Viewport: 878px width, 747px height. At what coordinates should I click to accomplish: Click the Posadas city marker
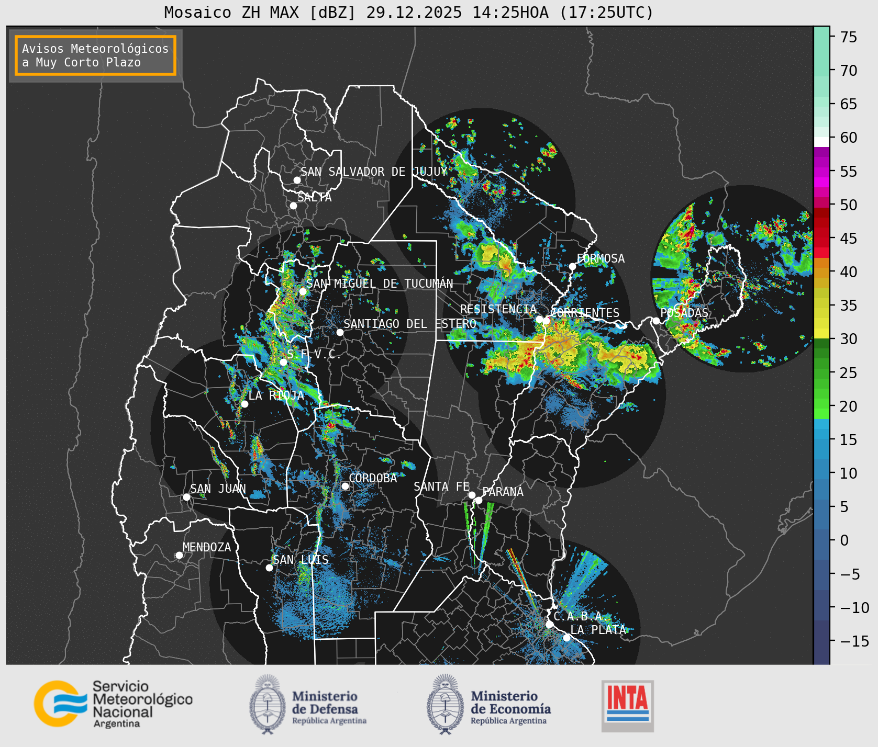[x=656, y=321]
